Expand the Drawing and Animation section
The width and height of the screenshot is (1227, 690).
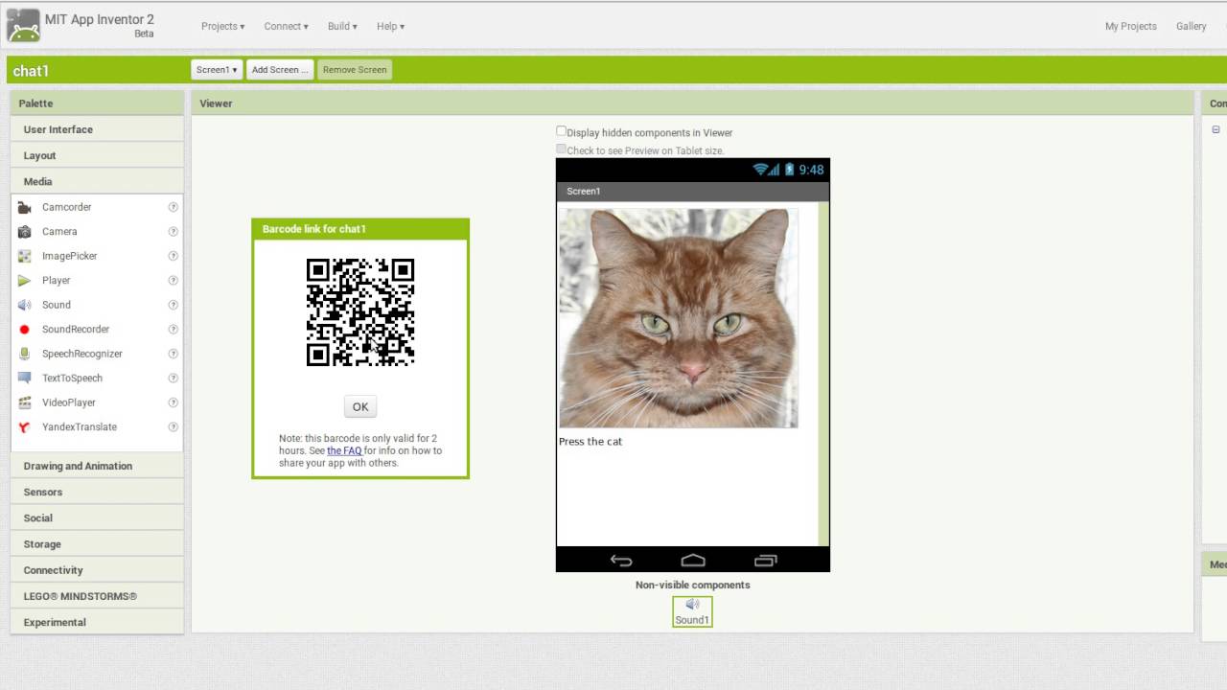point(97,466)
